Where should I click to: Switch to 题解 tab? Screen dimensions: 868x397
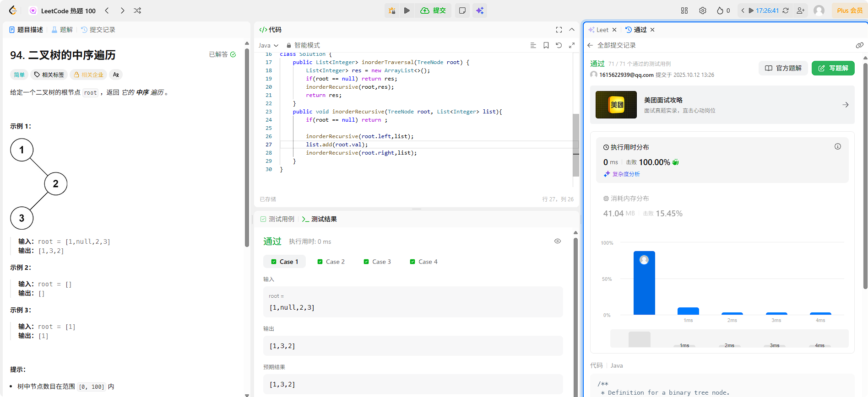tap(62, 30)
